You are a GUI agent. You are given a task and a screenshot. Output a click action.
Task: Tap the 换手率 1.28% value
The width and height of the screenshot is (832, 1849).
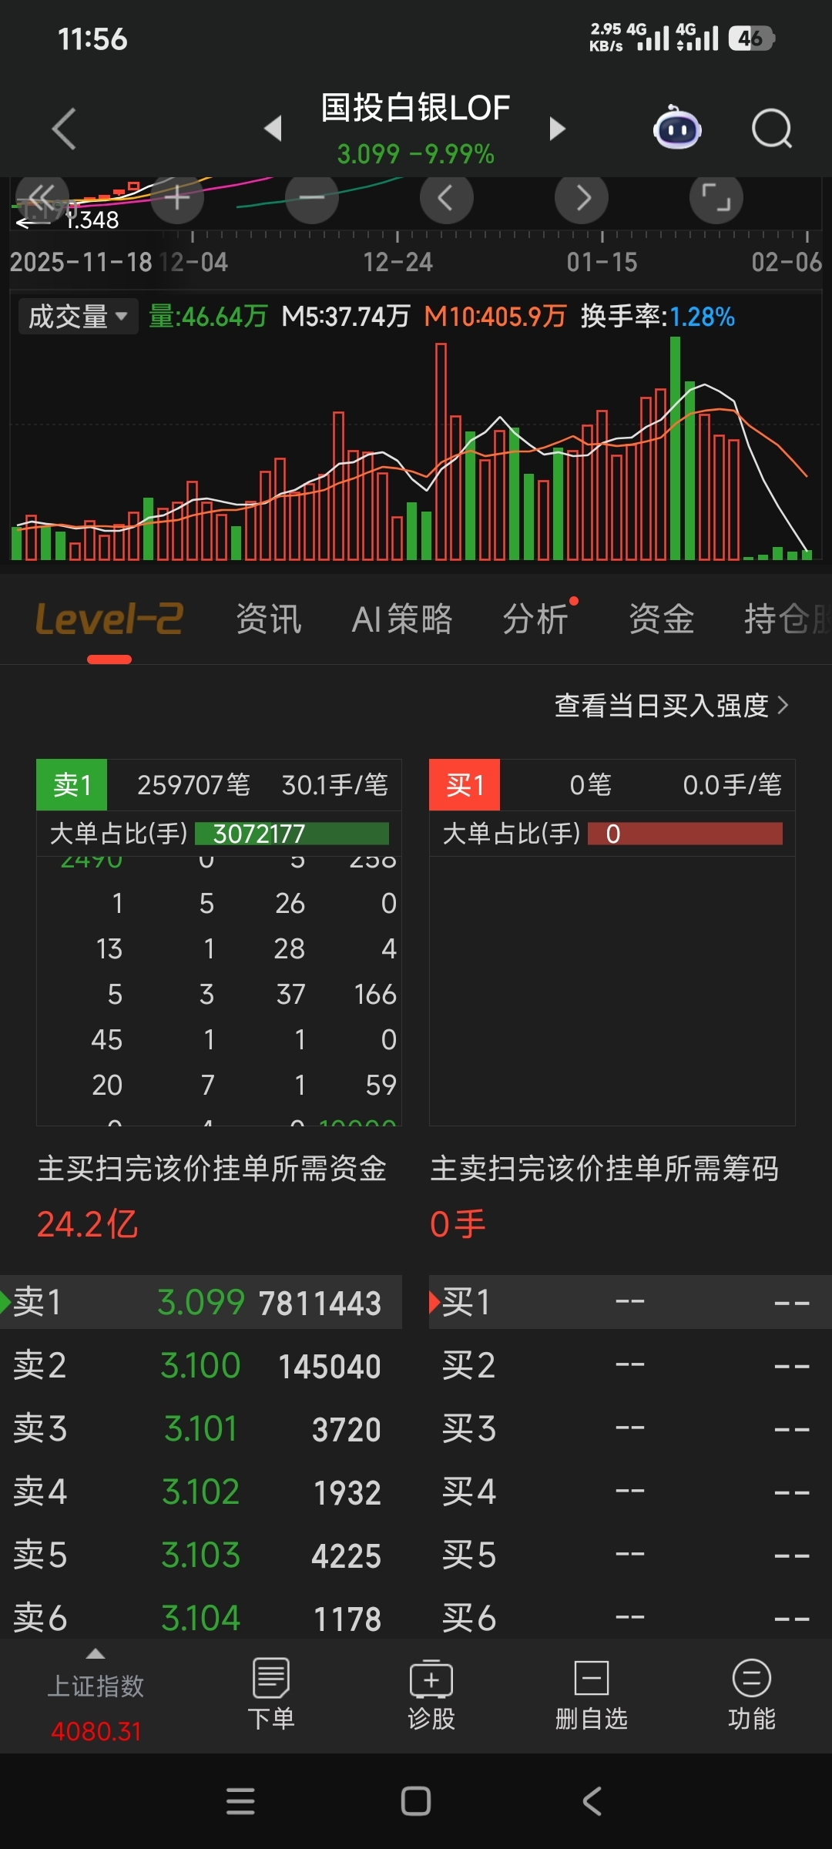click(657, 317)
